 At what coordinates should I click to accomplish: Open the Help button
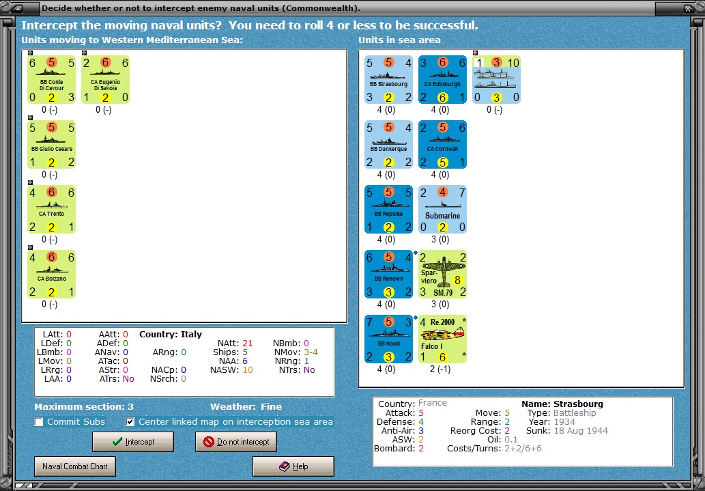tap(293, 466)
